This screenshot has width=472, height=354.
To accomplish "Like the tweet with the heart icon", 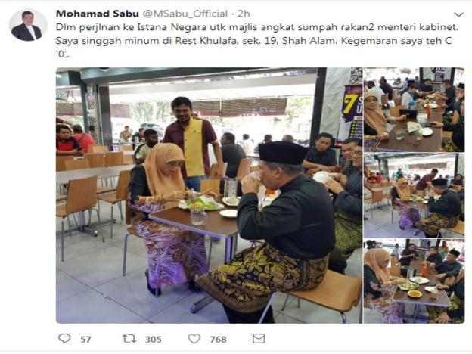I will click(x=194, y=339).
